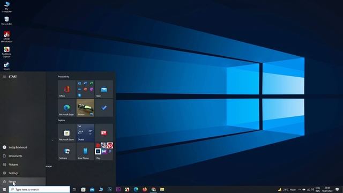Open the clock and date flyout

click(327, 189)
